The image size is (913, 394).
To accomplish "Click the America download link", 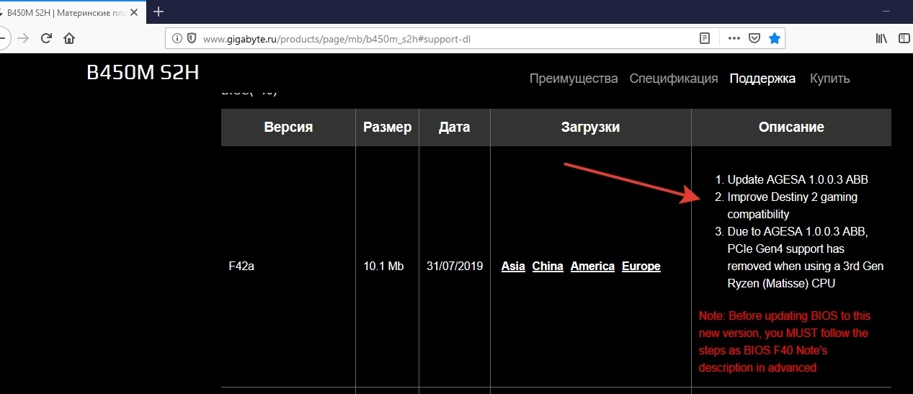I will click(x=592, y=267).
